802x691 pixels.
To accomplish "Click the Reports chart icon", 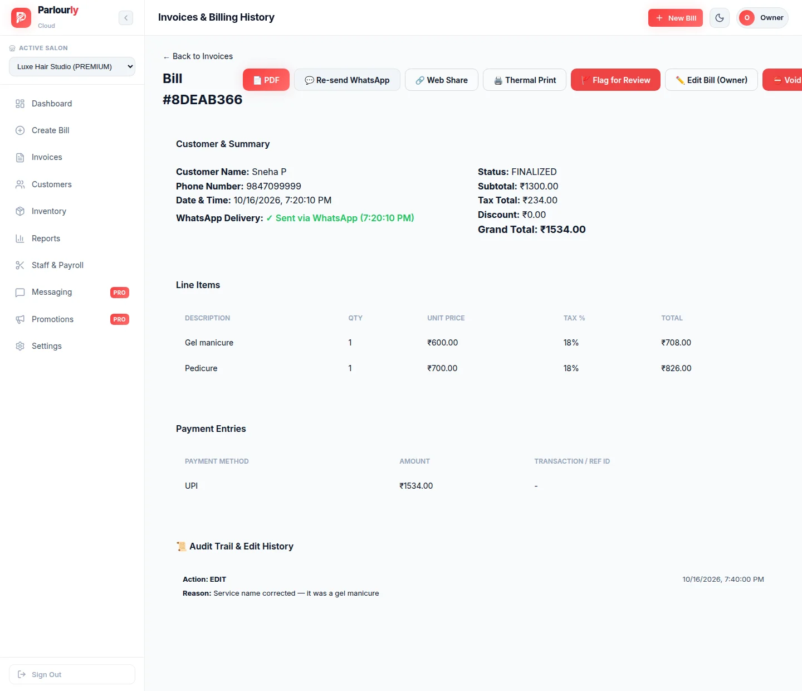I will [20, 239].
